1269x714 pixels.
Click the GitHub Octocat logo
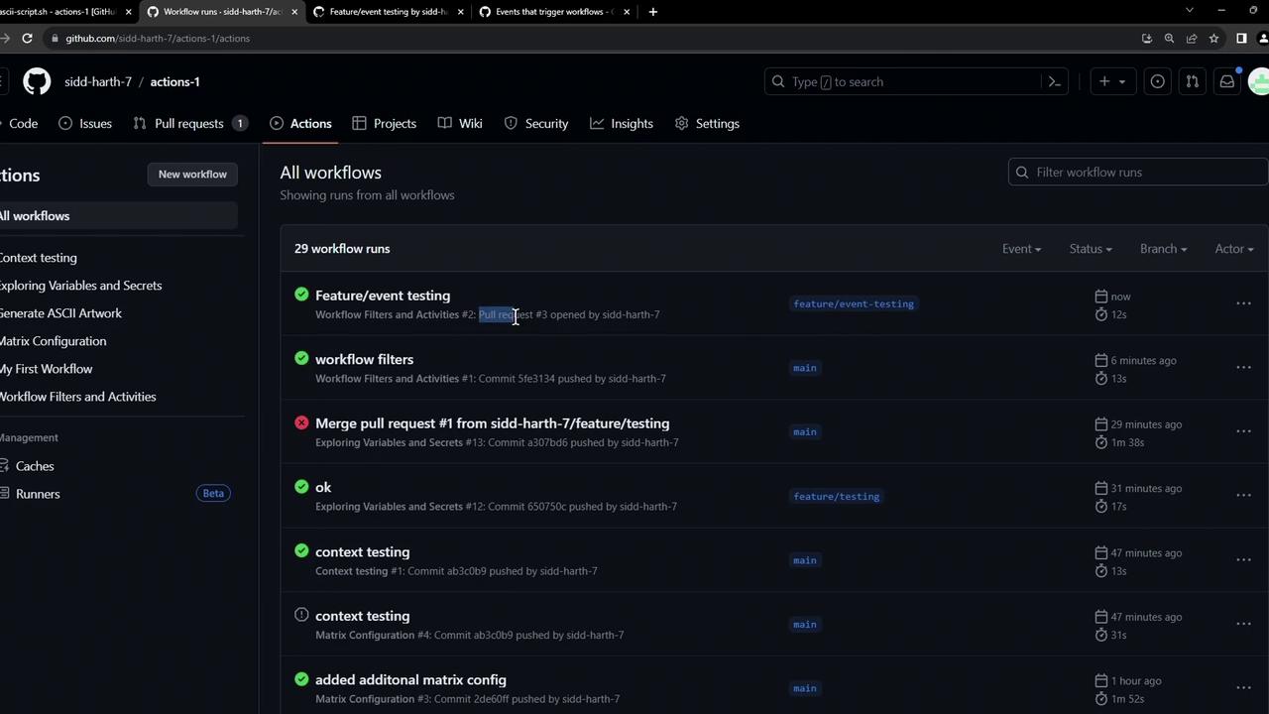tap(37, 81)
